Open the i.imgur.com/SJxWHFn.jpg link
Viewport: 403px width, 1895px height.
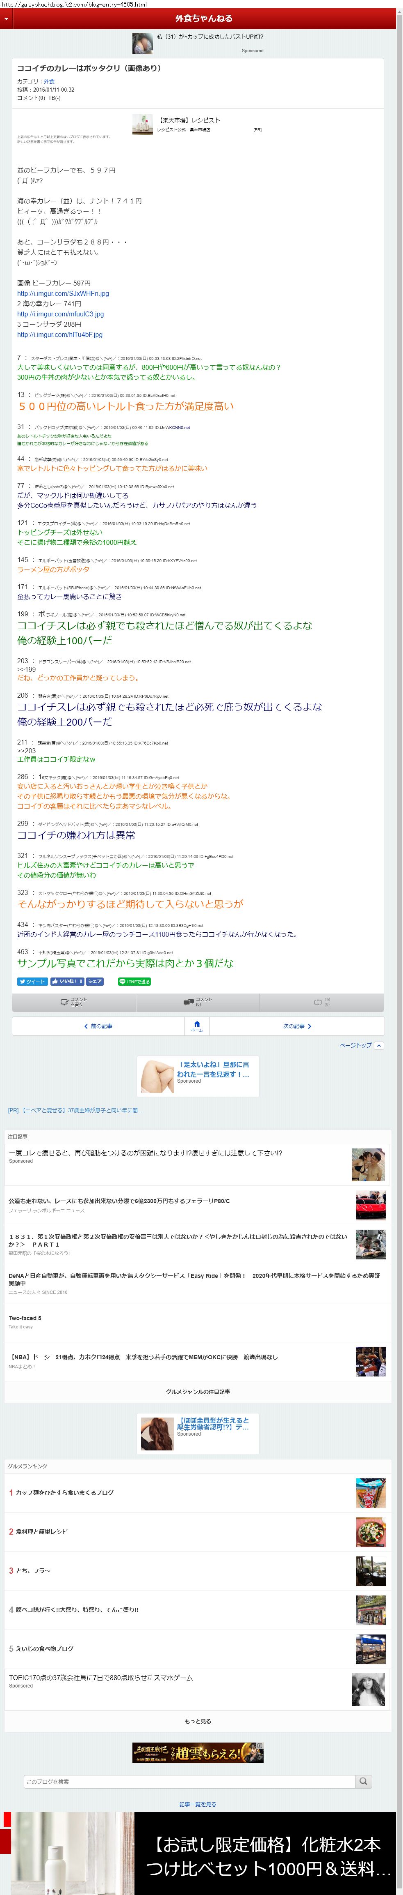pos(63,293)
